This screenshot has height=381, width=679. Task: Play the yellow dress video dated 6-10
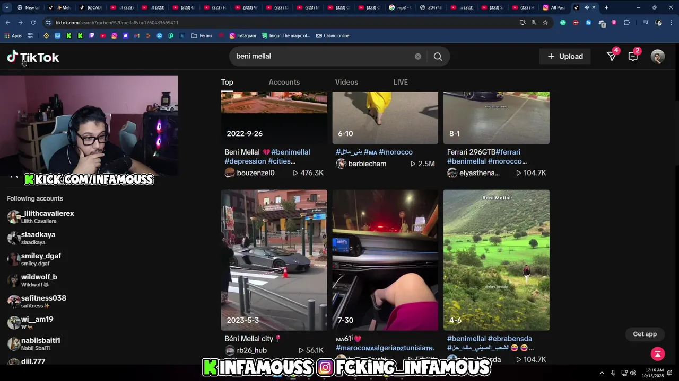click(385, 117)
